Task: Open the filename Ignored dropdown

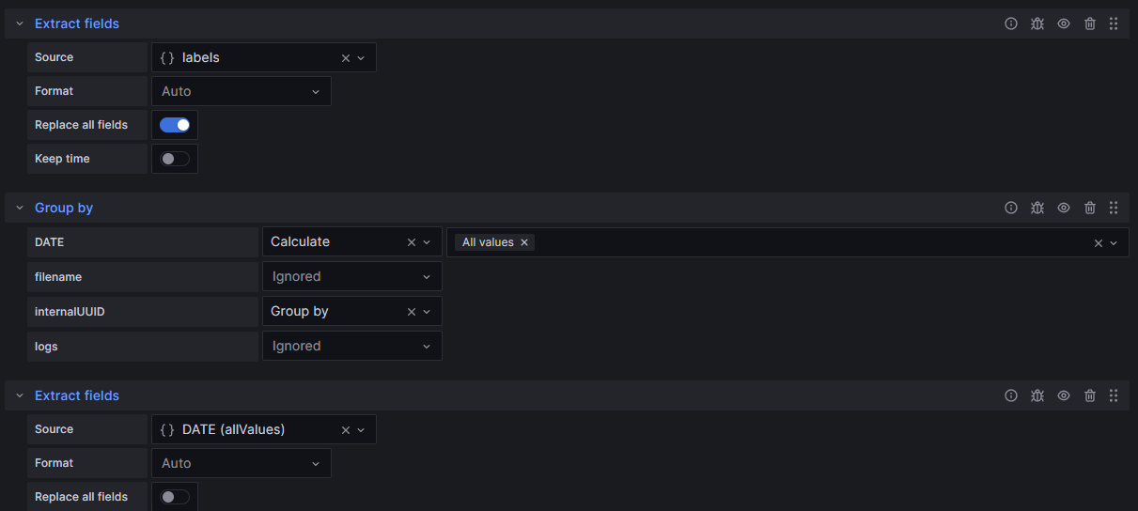Action: [x=351, y=277]
